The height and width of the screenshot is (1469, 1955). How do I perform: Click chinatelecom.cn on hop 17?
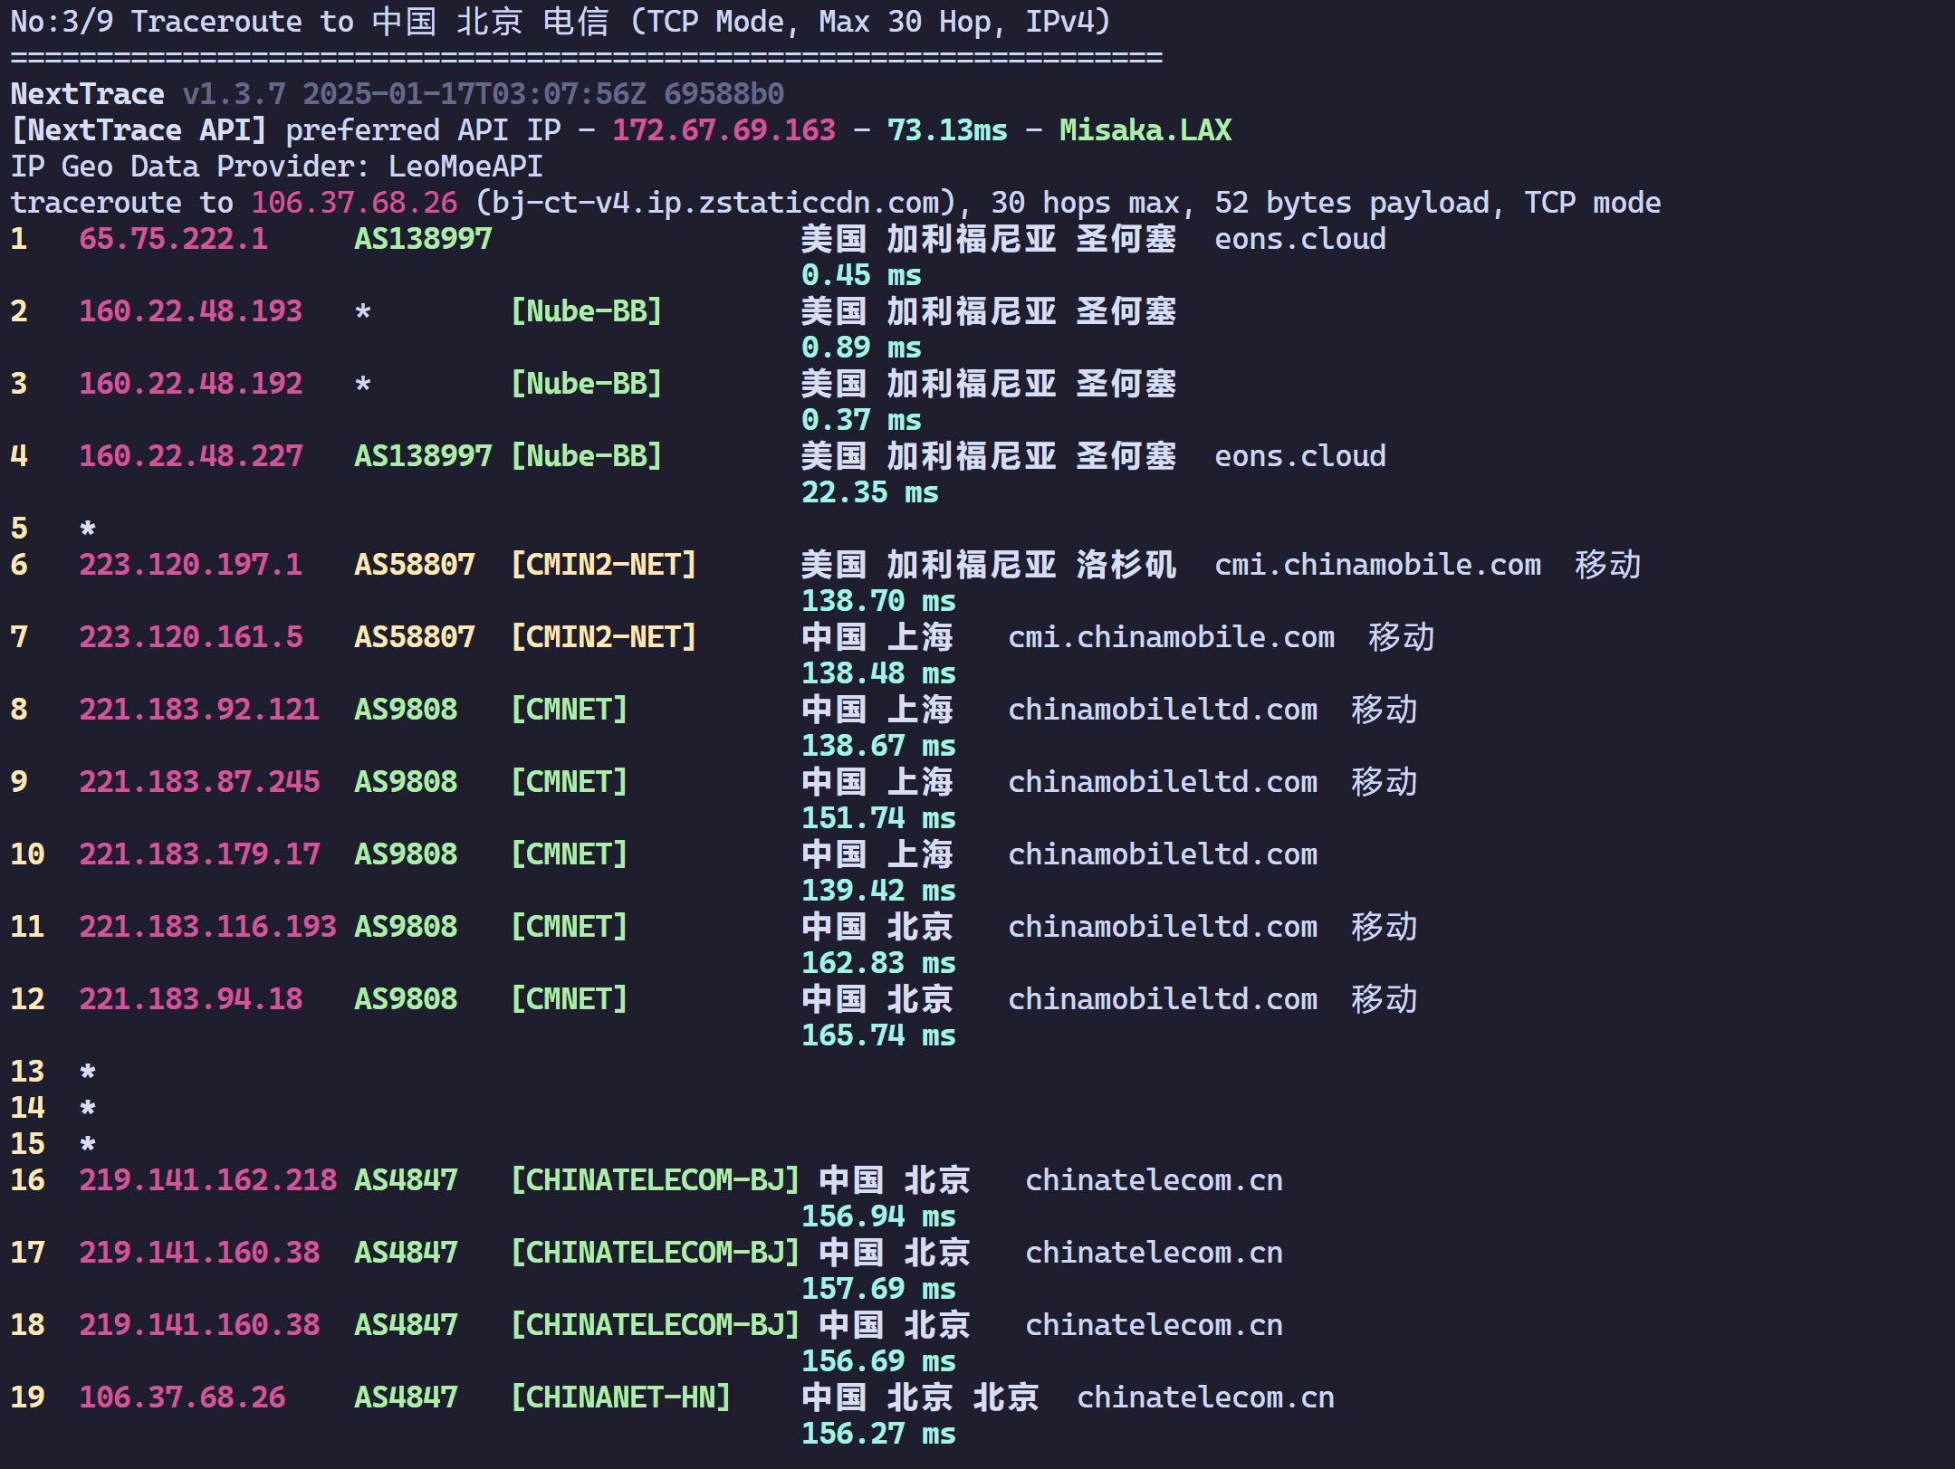pos(1155,1253)
